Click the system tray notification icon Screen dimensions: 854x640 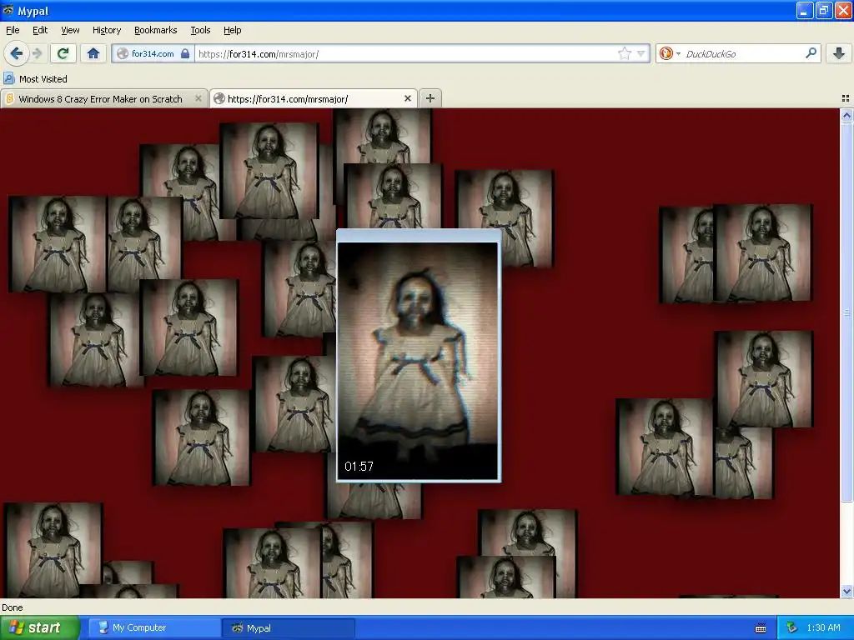click(791, 628)
